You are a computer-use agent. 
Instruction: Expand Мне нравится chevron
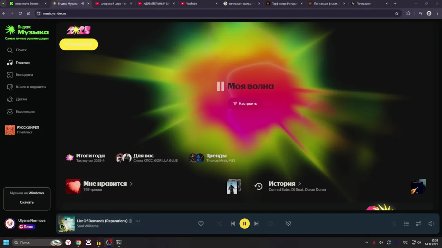pos(131,184)
